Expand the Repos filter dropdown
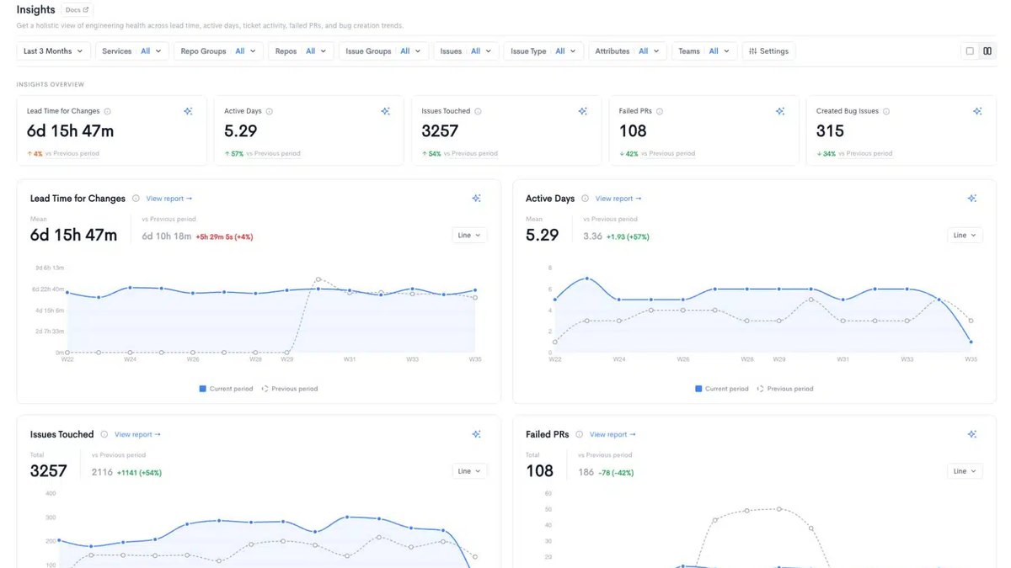The image size is (1011, 568). coord(302,51)
